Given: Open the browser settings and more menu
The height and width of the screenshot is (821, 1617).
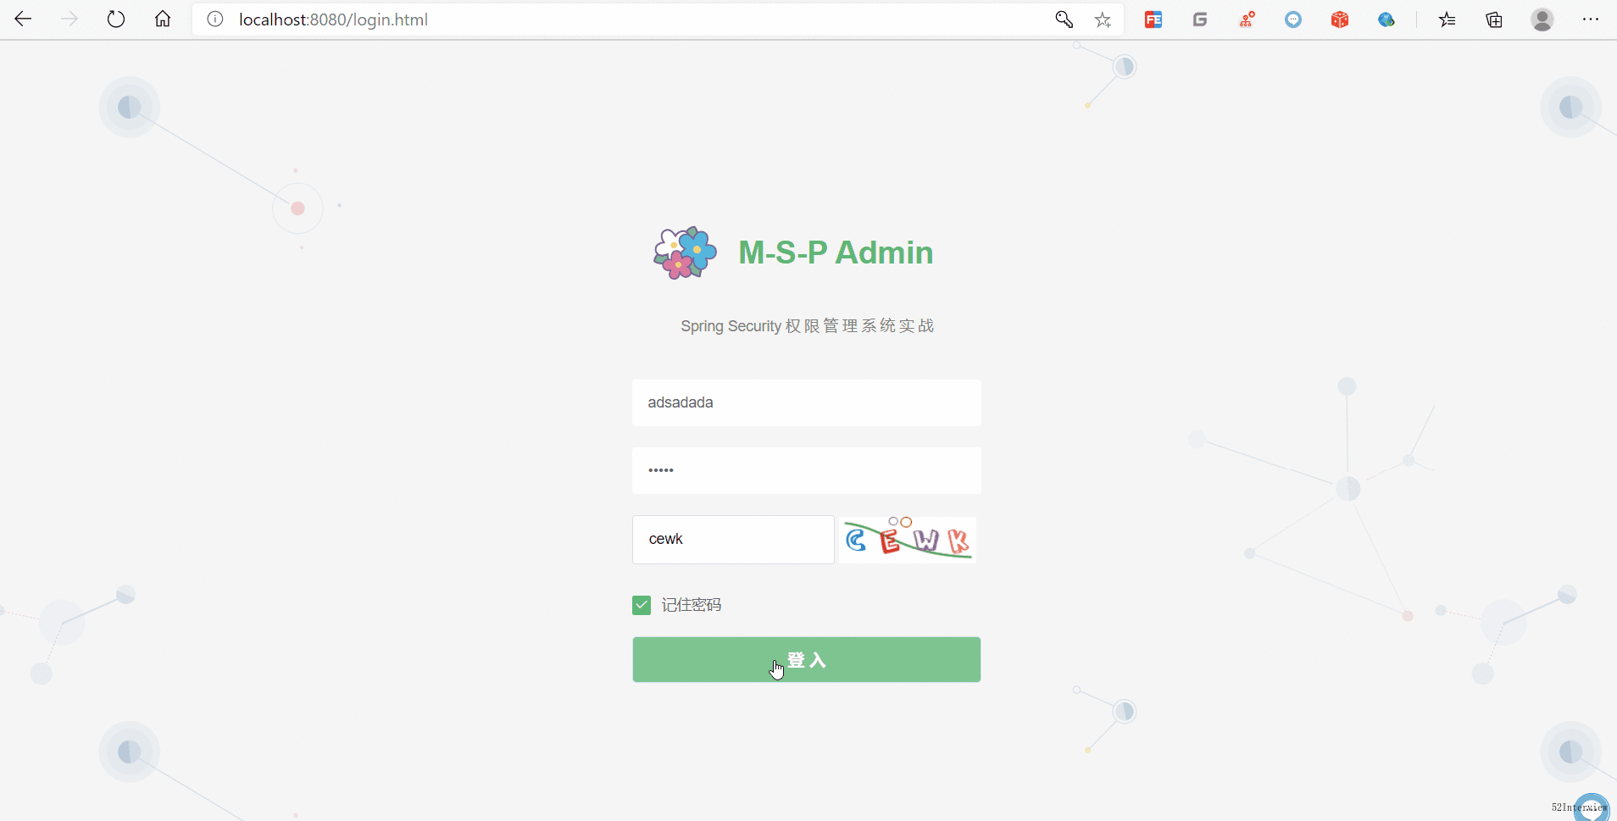Looking at the screenshot, I should (1591, 19).
